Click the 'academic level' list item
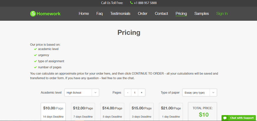This screenshot has width=257, height=121. point(48,49)
